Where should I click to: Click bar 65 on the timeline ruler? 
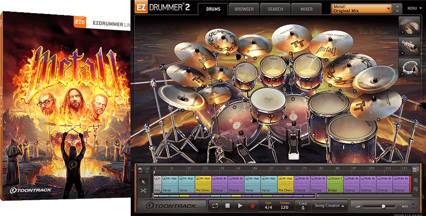[288, 169]
